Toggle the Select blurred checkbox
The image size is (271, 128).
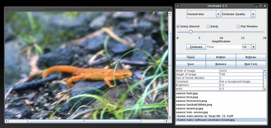tap(178, 26)
